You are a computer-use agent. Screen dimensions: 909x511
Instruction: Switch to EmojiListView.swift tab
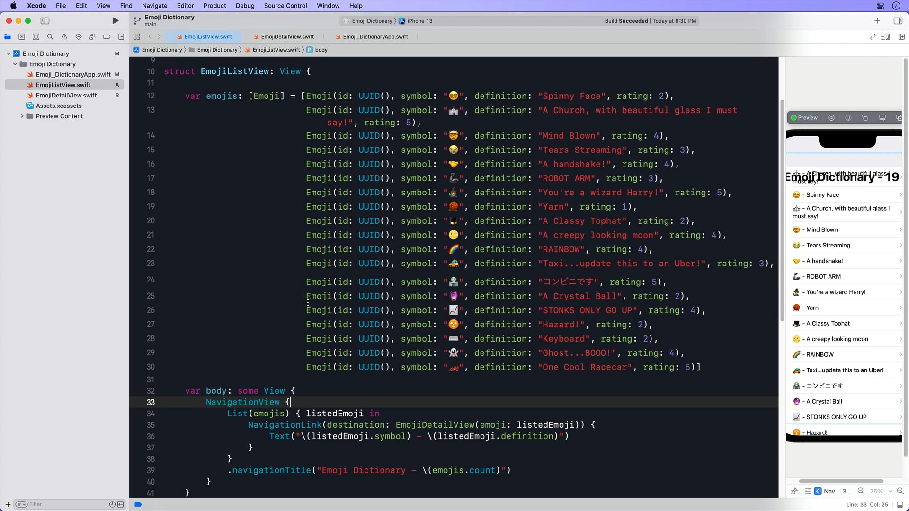pyautogui.click(x=204, y=37)
